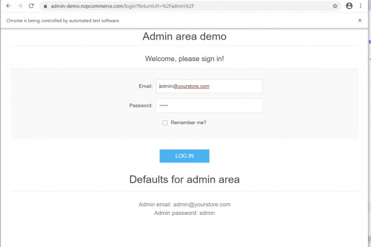Bookmark this page with the star icon
The image size is (371, 247).
tap(335, 6)
